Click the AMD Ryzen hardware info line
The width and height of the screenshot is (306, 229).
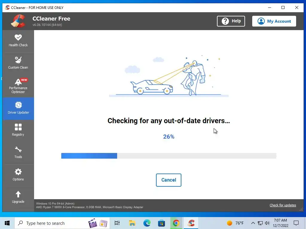pos(90,207)
